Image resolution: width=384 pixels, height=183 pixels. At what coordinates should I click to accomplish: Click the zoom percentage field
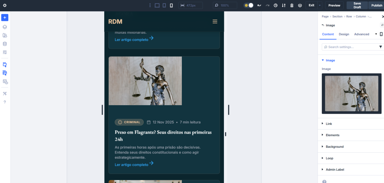coord(225,5)
